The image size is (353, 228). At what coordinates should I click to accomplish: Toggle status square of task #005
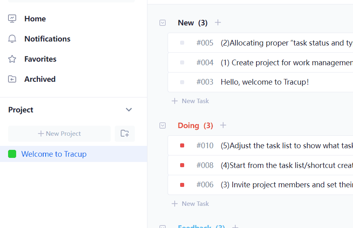182,43
